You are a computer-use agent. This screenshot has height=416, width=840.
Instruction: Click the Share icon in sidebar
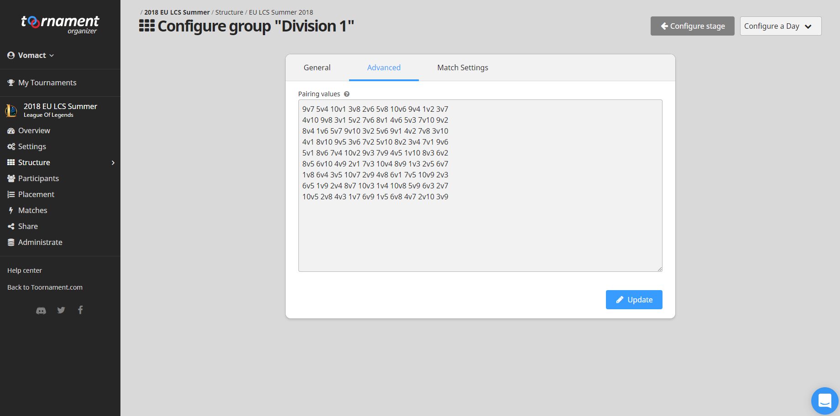11,226
